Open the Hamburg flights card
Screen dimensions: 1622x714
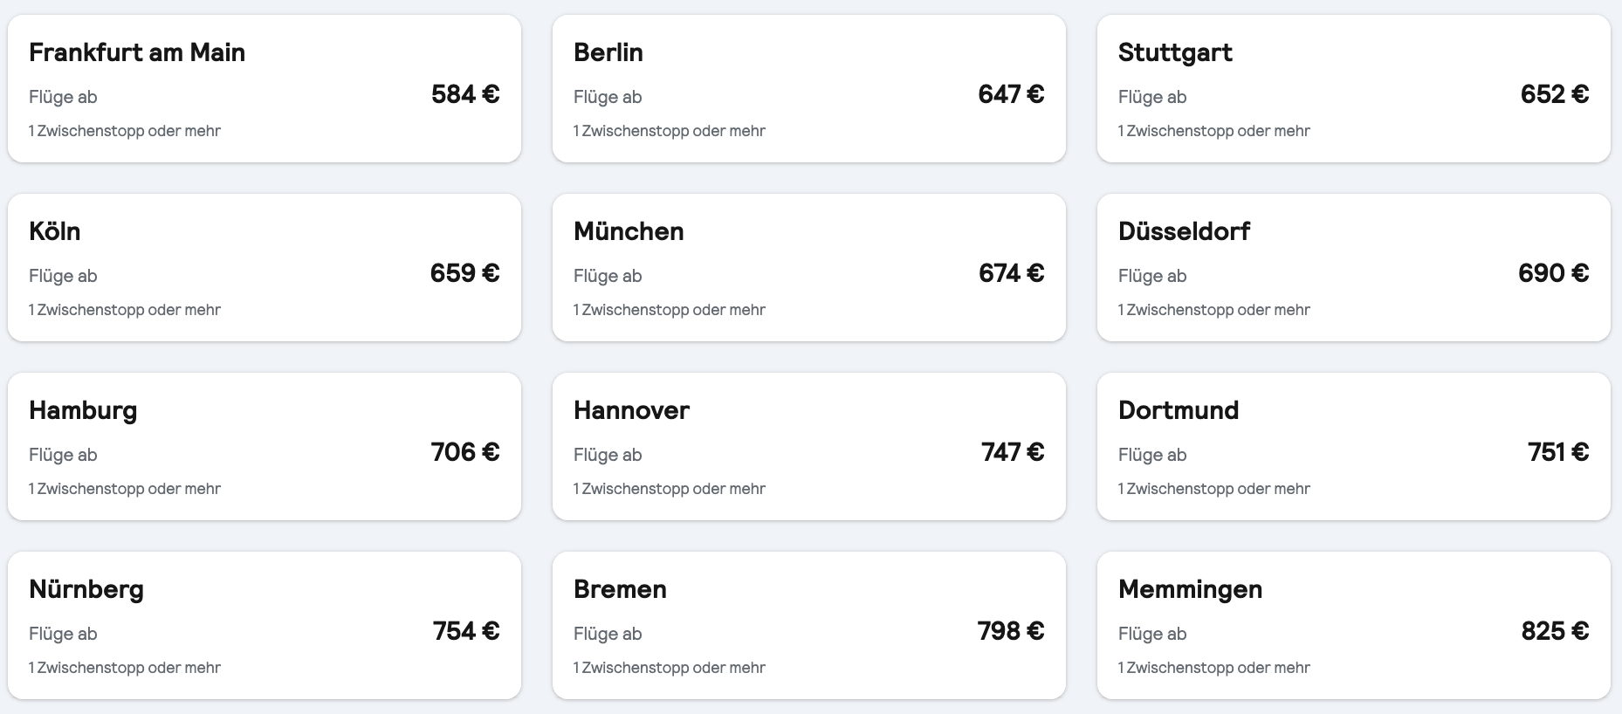point(265,446)
